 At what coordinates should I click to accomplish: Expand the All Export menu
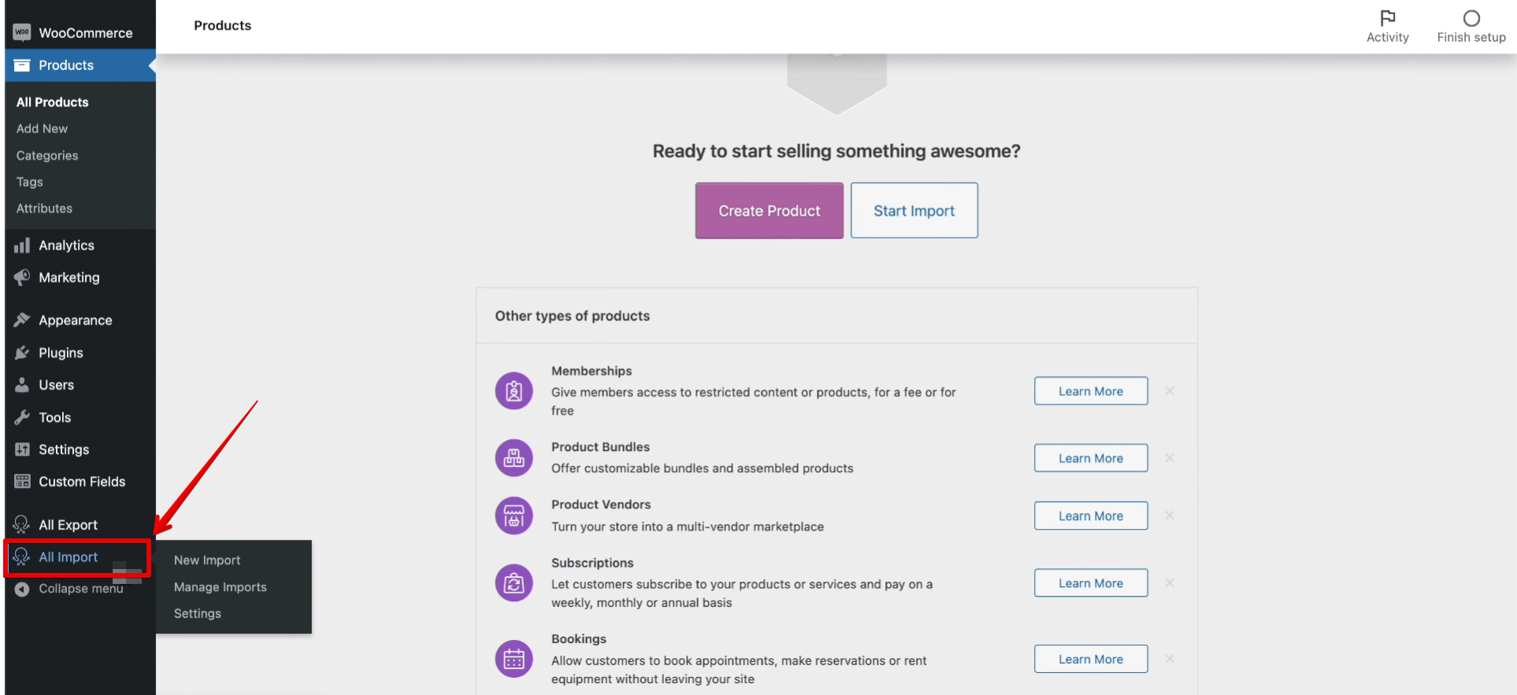(x=68, y=525)
